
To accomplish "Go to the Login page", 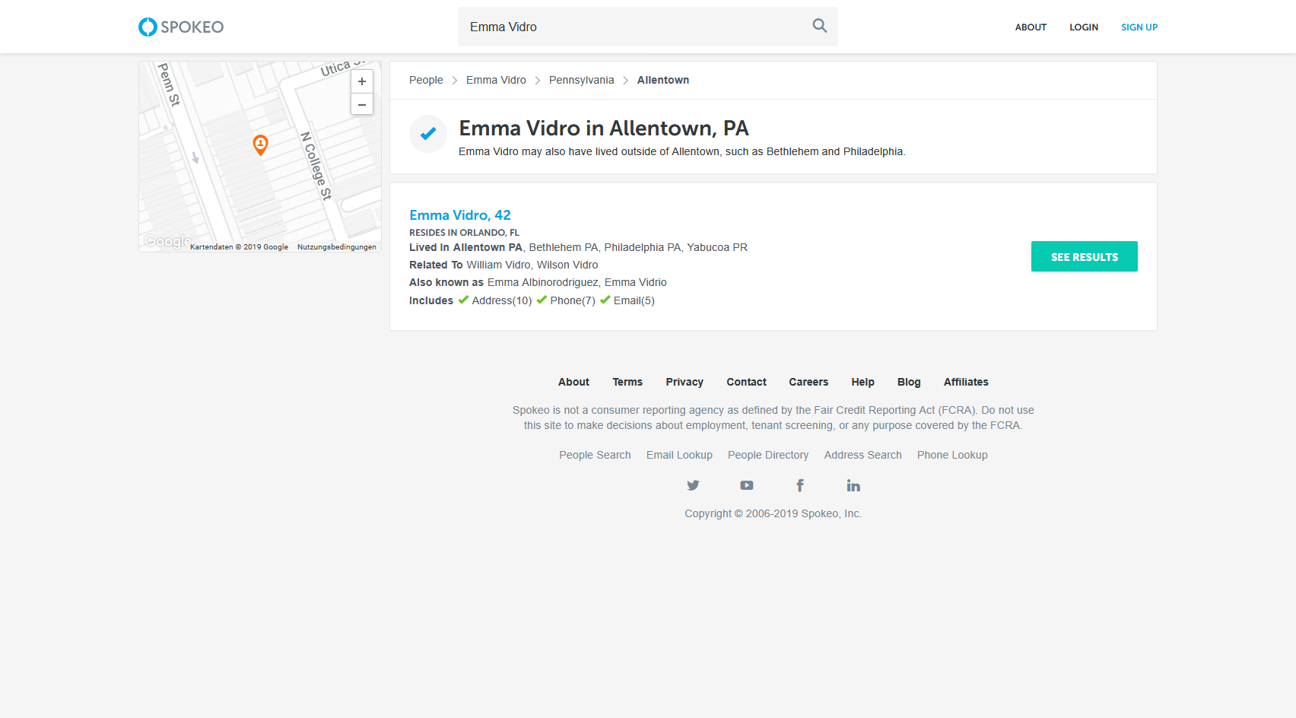I will (1084, 27).
